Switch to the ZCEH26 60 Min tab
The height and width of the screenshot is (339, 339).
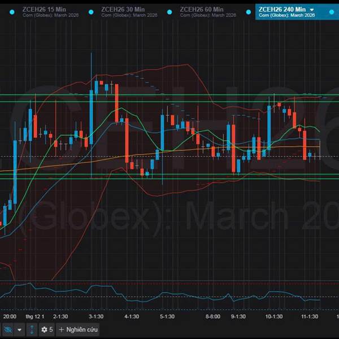(208, 12)
